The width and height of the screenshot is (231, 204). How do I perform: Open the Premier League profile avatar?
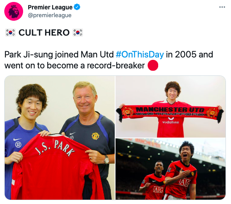click(x=14, y=11)
